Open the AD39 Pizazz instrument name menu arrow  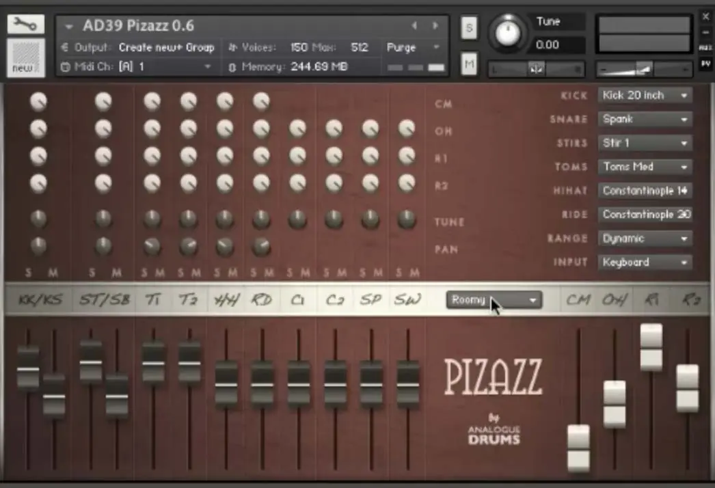pos(69,27)
